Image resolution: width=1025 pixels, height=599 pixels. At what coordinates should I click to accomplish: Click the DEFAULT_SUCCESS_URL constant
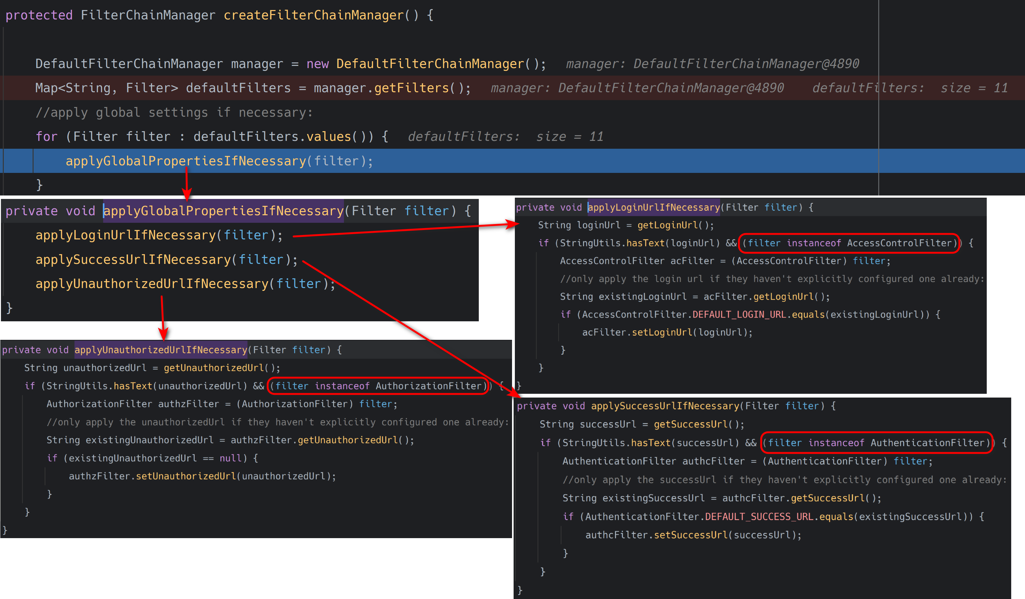coord(759,516)
